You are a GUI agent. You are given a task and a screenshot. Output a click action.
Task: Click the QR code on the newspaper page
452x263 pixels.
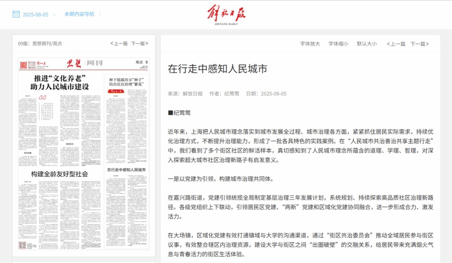tap(22, 245)
